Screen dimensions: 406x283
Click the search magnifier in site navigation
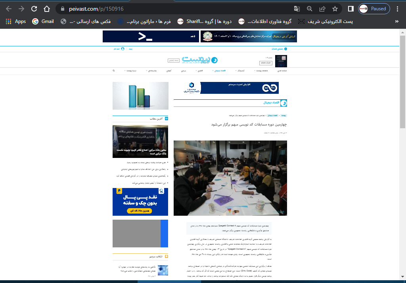(114, 70)
